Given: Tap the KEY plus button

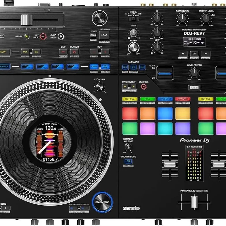Looking at the screenshot, I should tap(106, 52).
